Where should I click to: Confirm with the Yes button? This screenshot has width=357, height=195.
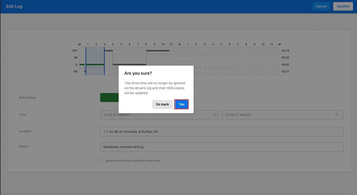181,104
